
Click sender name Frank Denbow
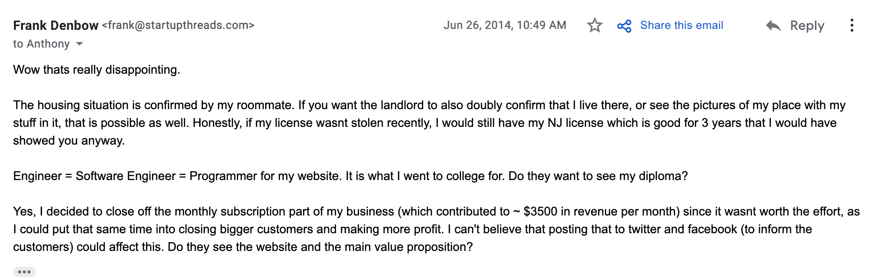(x=56, y=25)
